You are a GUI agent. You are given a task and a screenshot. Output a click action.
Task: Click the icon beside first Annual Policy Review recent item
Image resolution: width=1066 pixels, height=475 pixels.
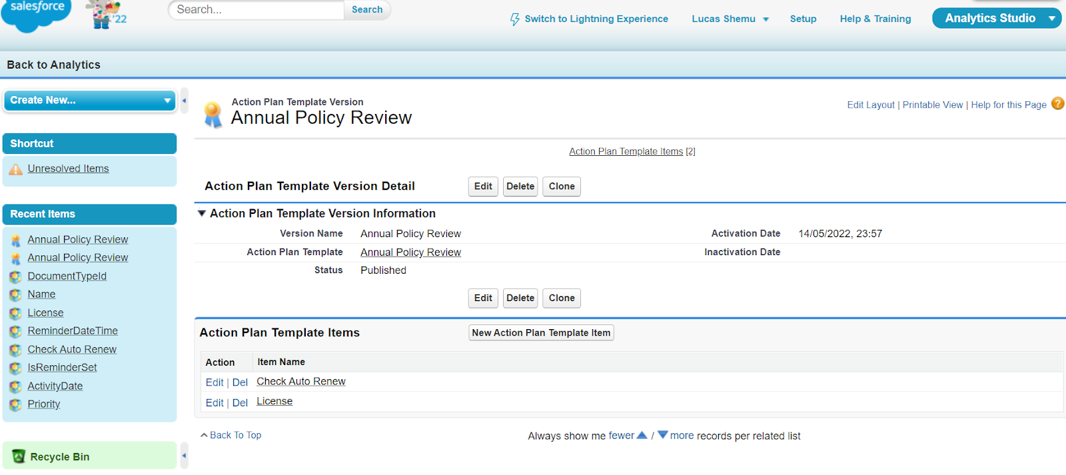(16, 240)
